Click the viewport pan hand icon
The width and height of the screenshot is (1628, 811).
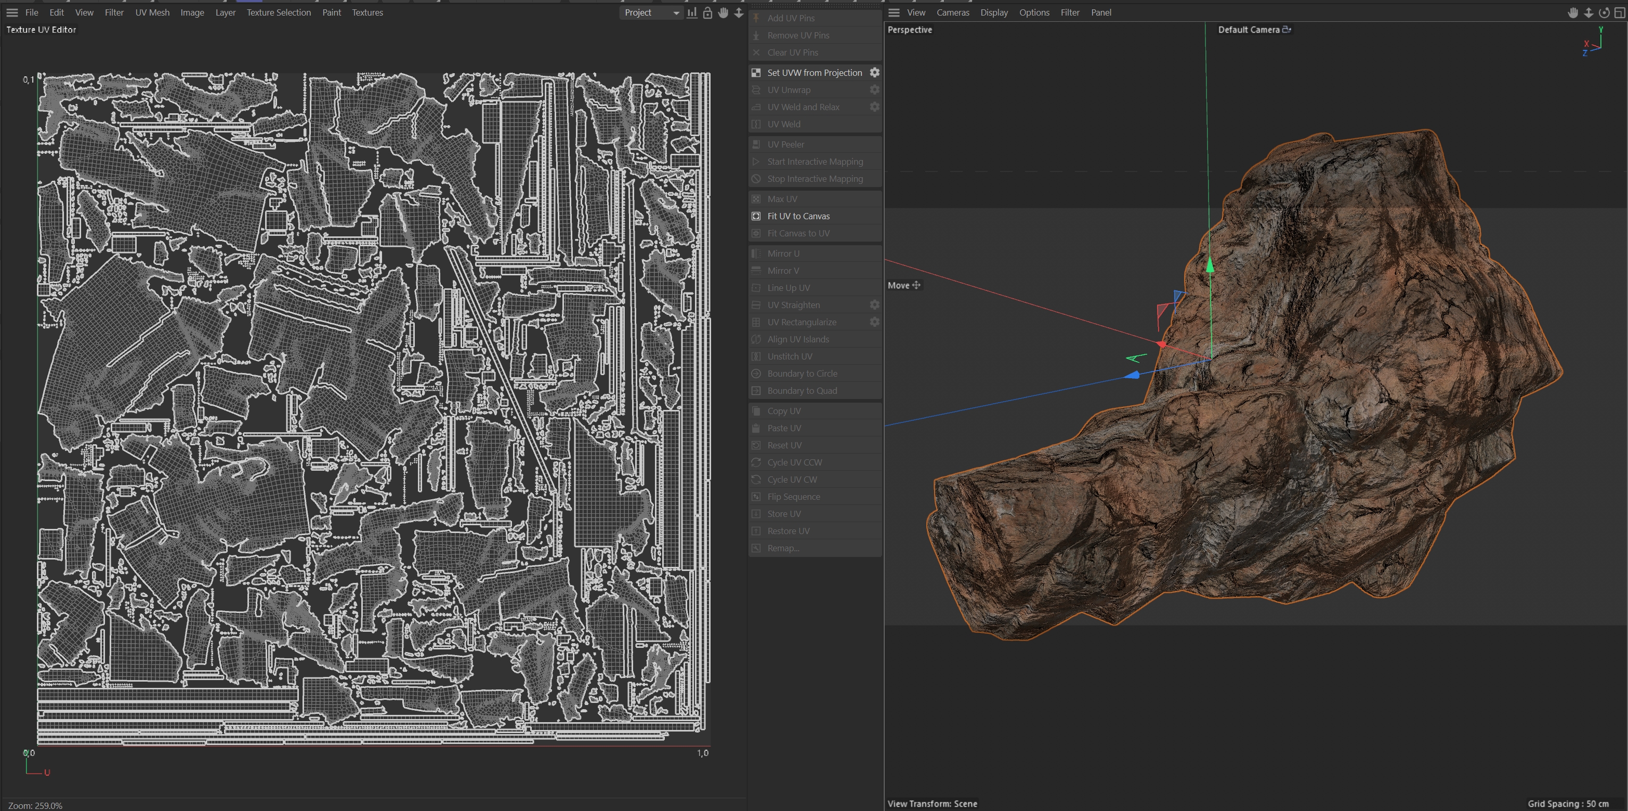tap(1573, 12)
